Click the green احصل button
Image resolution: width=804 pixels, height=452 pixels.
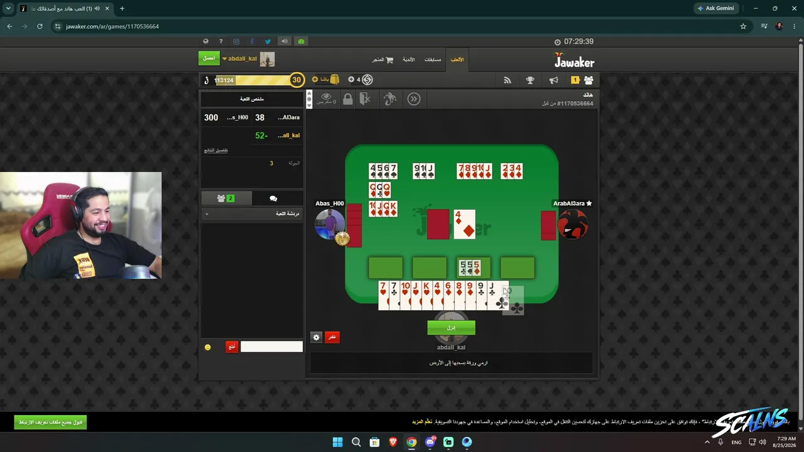pyautogui.click(x=209, y=58)
